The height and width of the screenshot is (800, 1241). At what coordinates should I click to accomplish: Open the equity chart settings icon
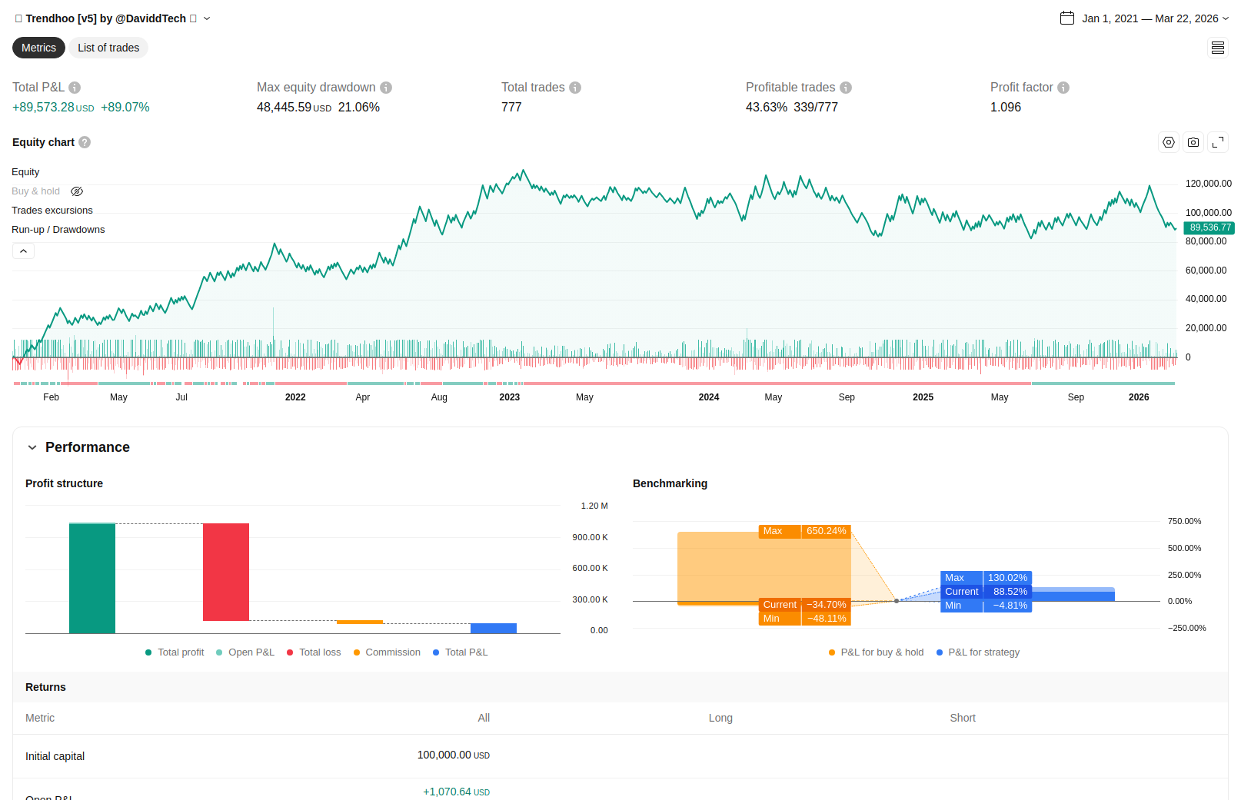click(x=1169, y=142)
